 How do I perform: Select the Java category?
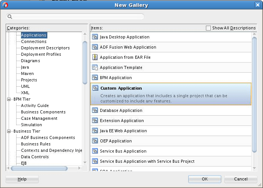point(25,67)
